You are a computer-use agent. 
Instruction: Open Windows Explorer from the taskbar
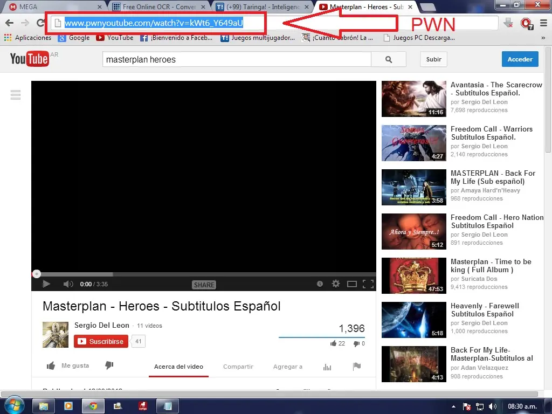coord(43,406)
